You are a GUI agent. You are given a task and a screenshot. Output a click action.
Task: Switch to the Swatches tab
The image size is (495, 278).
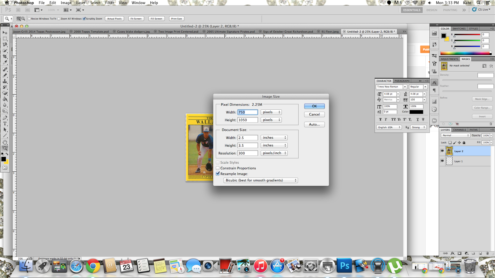[459, 29]
